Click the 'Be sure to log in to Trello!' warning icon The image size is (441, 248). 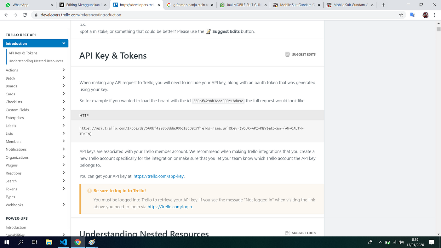[89, 191]
